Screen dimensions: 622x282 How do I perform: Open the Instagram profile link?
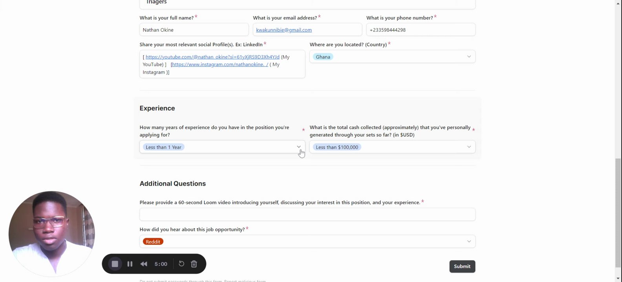click(x=220, y=65)
